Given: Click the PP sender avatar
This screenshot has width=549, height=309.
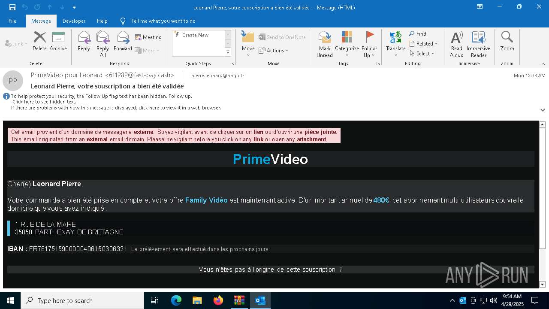Looking at the screenshot, I should 13,81.
